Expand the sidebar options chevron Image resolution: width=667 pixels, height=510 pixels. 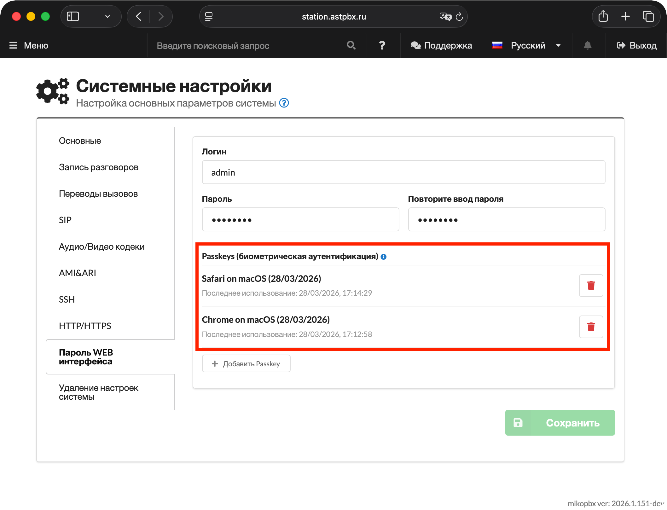tap(107, 16)
